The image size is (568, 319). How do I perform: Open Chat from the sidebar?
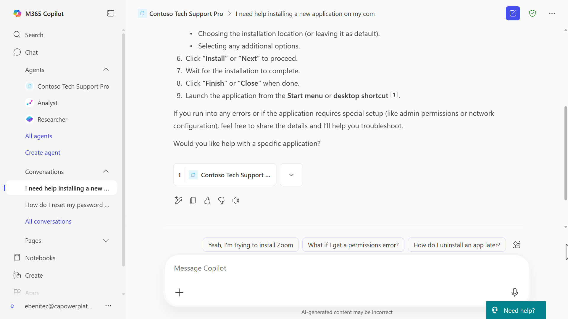pos(31,52)
